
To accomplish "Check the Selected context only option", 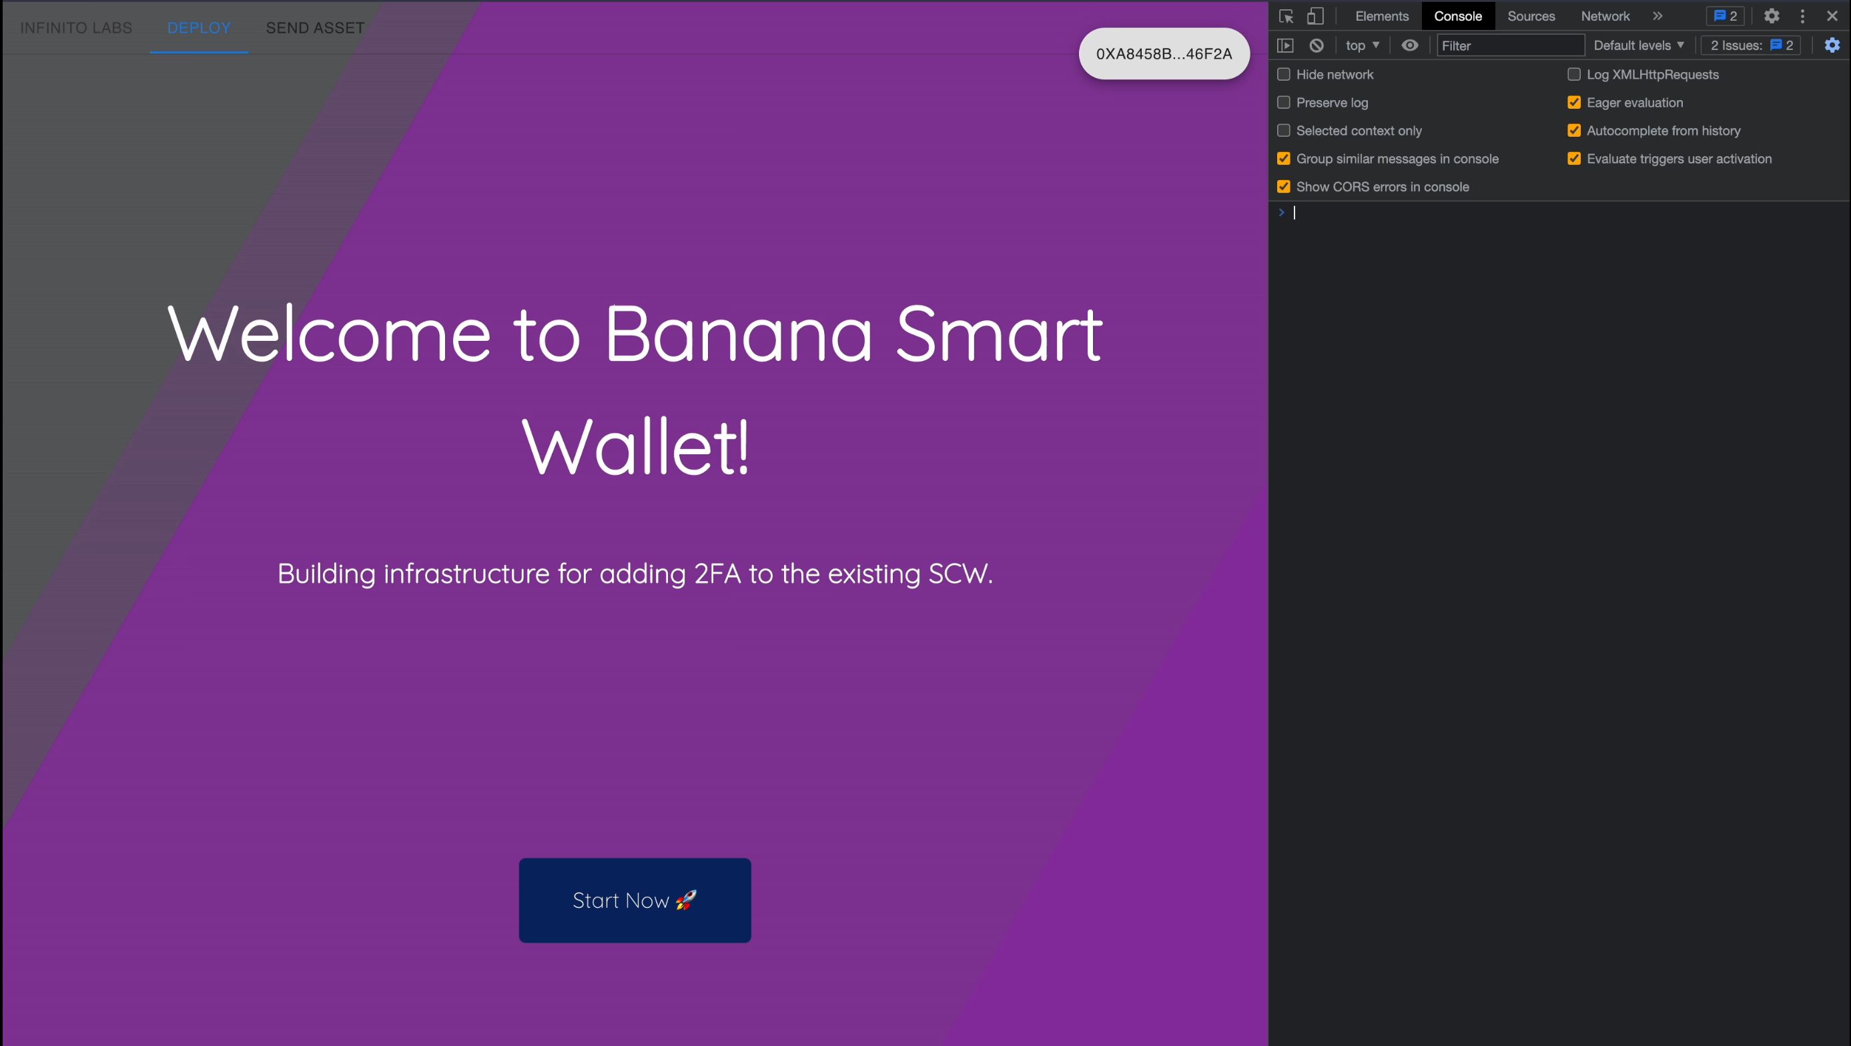I will 1283,130.
